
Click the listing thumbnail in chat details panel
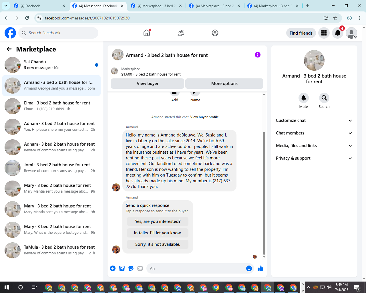click(x=314, y=60)
